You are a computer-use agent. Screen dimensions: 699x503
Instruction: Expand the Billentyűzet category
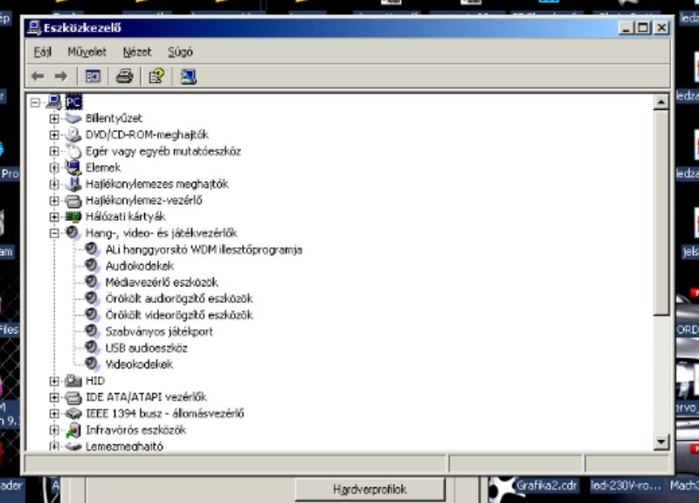(x=54, y=118)
